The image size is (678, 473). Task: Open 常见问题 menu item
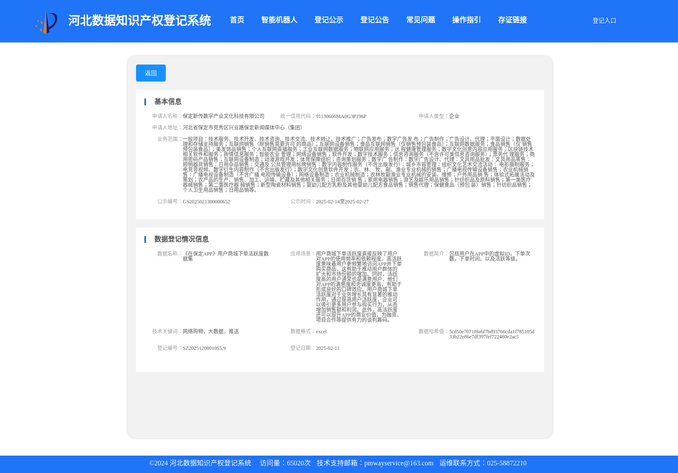420,20
